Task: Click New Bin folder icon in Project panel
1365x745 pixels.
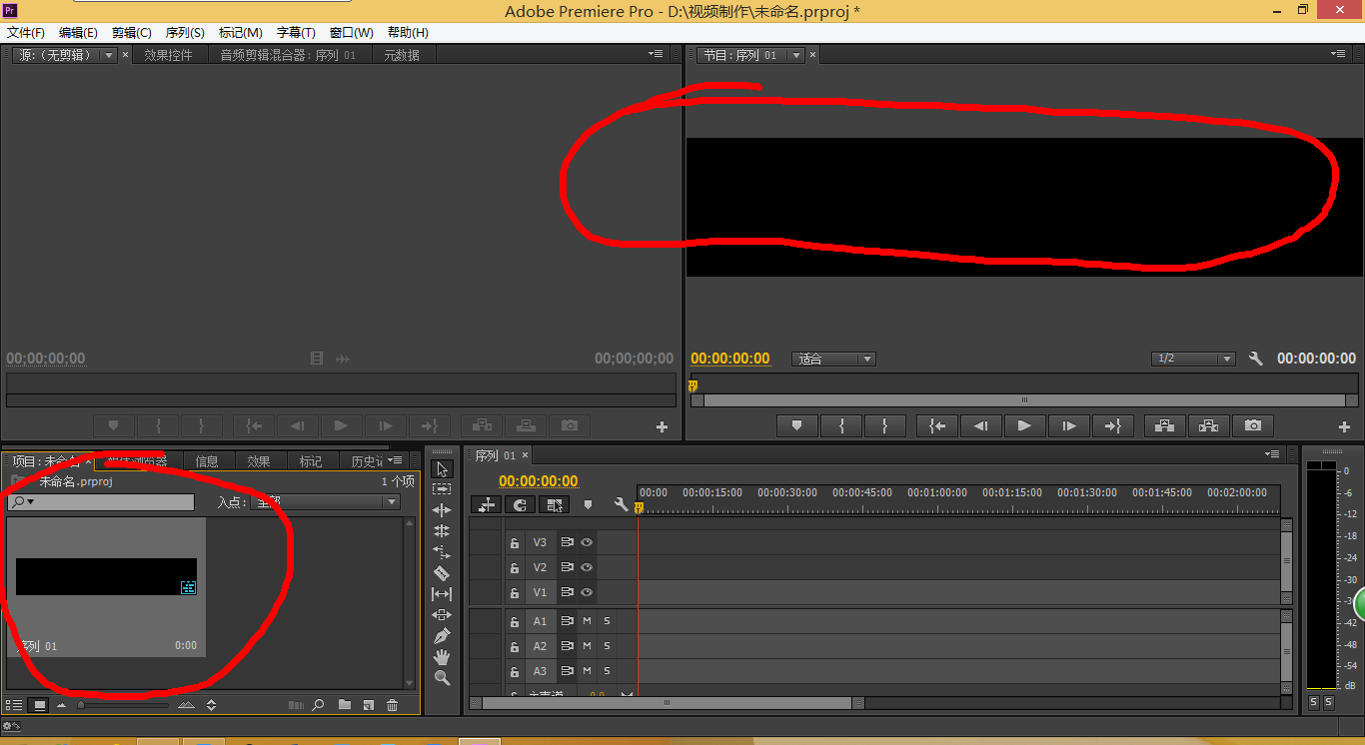Action: click(345, 705)
